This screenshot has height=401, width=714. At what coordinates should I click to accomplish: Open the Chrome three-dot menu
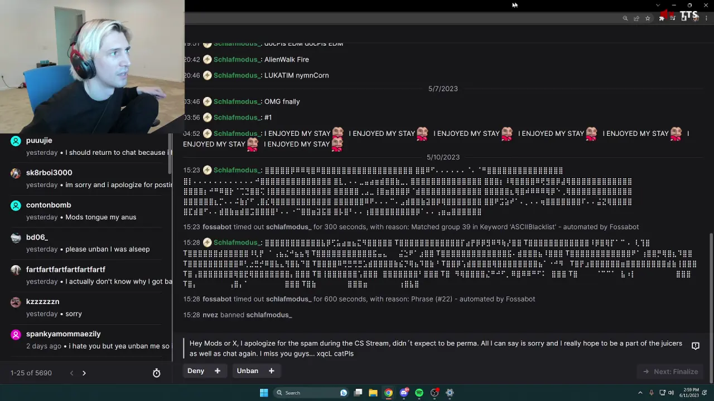click(x=706, y=18)
